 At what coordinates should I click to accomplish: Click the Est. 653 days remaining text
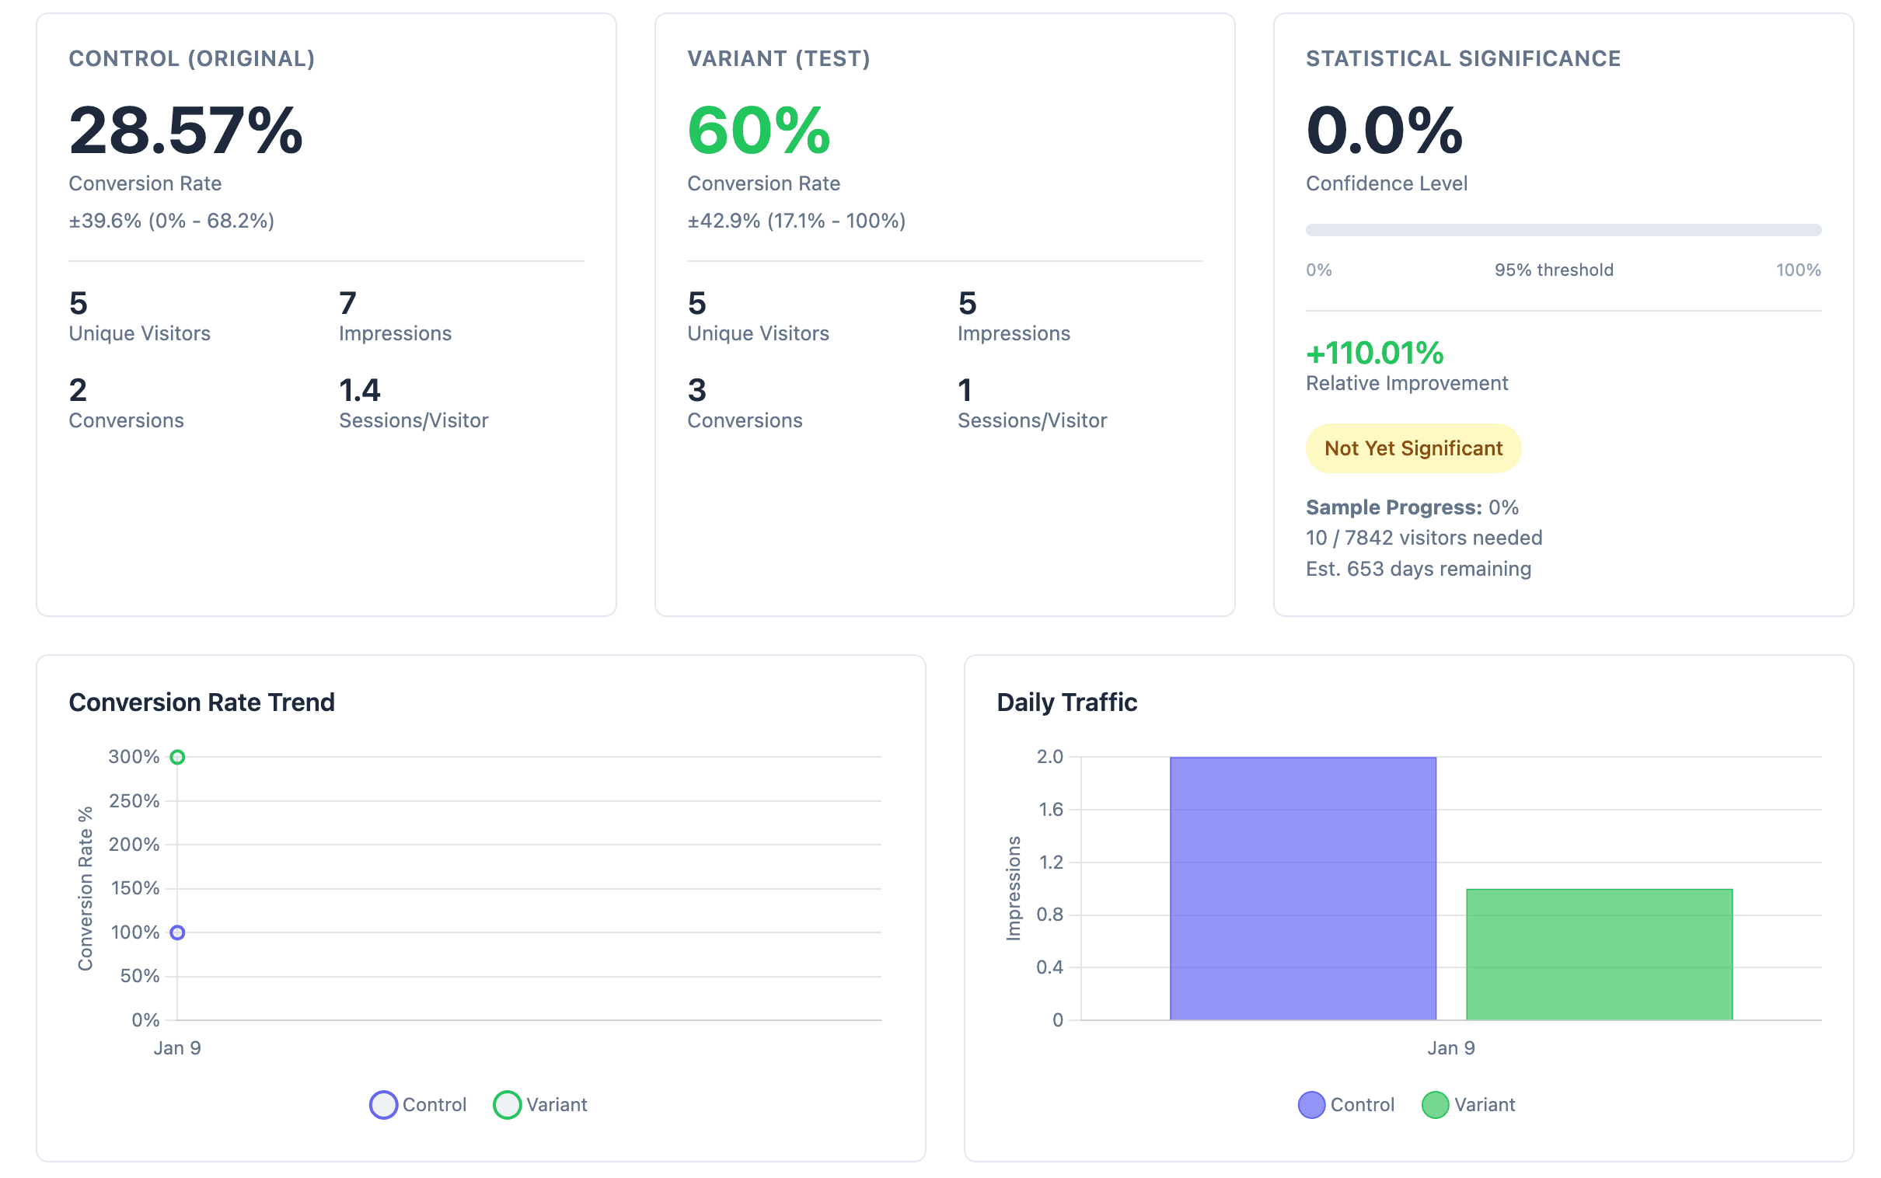pyautogui.click(x=1419, y=569)
